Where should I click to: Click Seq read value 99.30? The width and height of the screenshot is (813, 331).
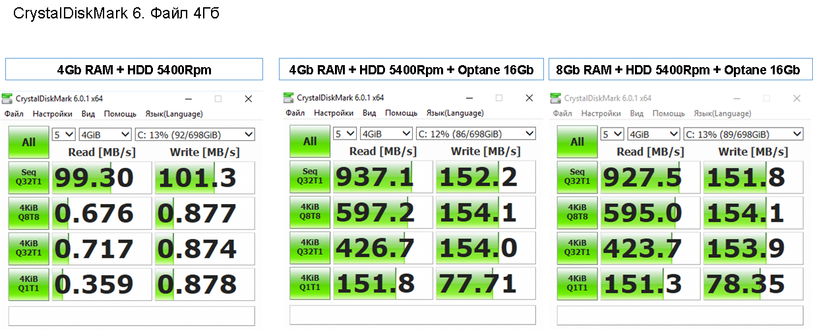102,178
